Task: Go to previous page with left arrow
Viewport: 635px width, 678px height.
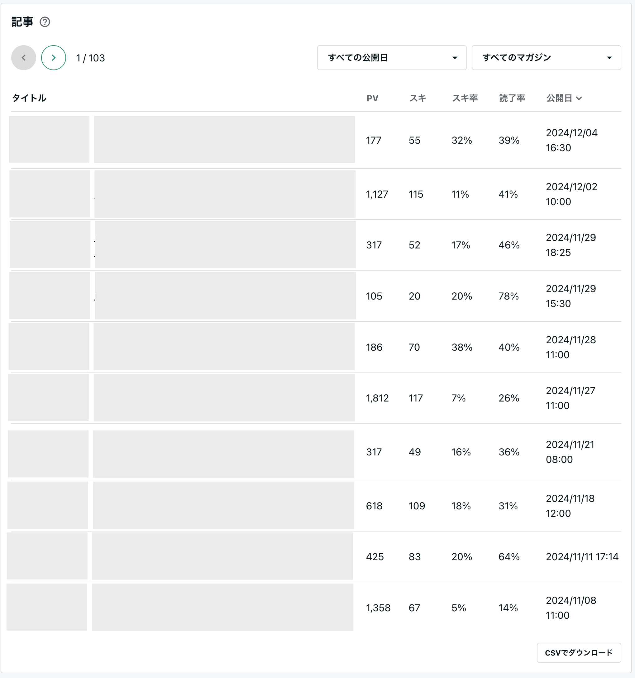Action: pyautogui.click(x=23, y=58)
